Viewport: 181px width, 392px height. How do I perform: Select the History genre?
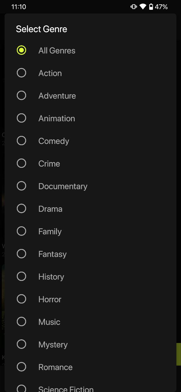pos(21,276)
